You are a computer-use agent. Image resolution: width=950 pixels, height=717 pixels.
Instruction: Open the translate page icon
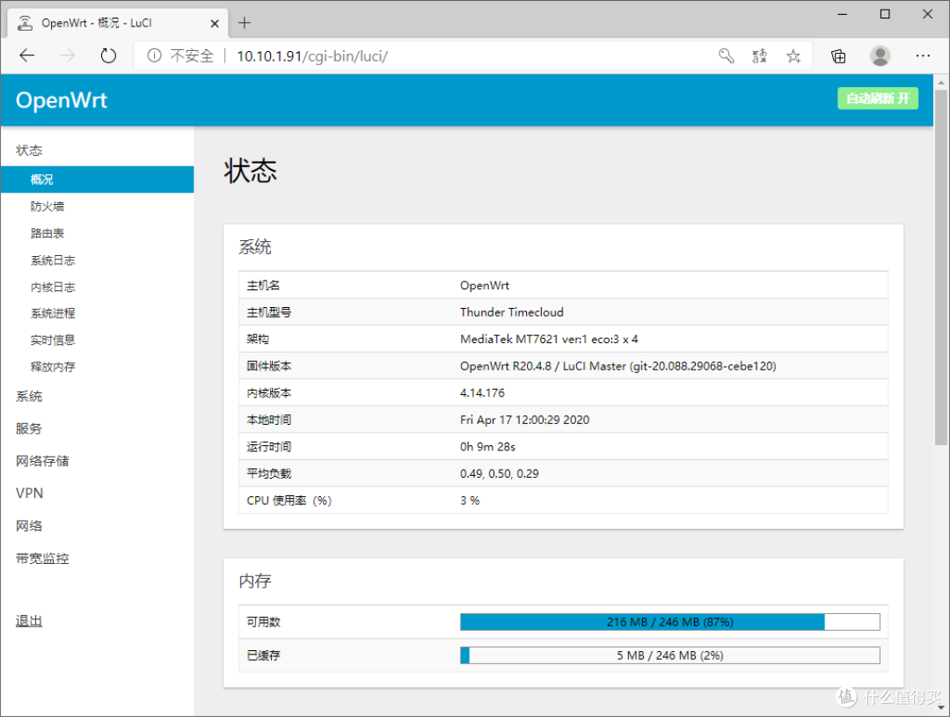click(759, 55)
